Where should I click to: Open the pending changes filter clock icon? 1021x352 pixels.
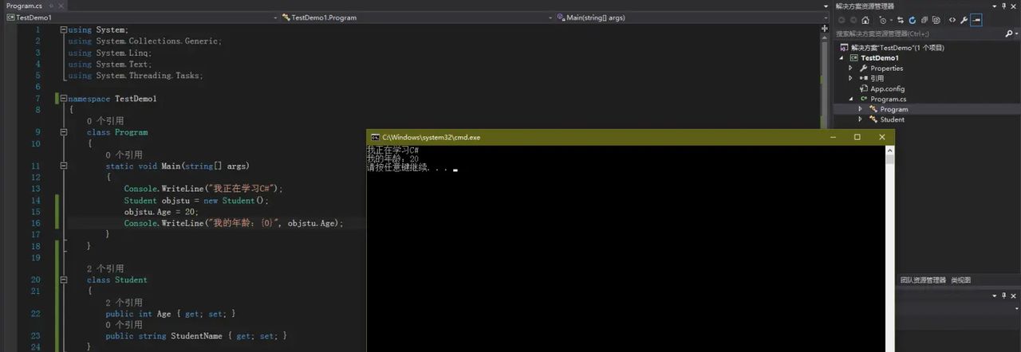884,20
